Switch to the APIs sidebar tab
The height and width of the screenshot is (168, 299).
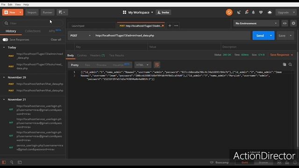55,31
